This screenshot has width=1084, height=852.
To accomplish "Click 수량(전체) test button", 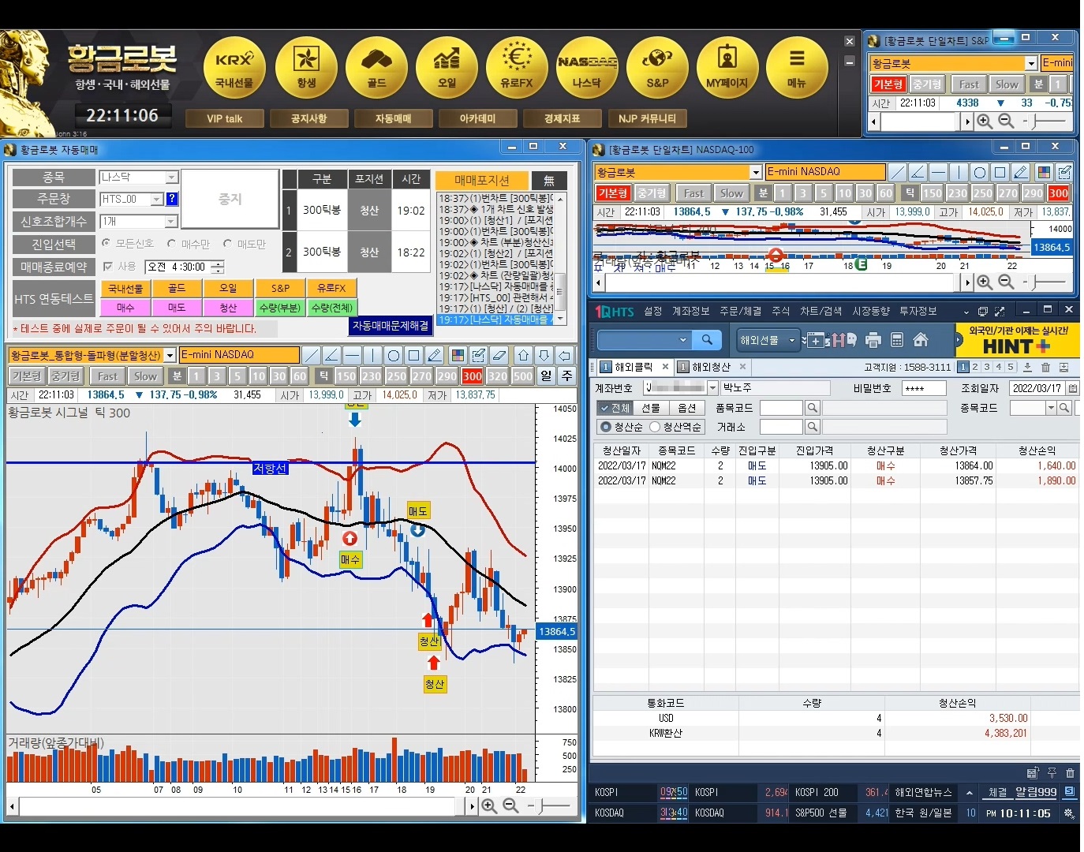I will click(332, 308).
